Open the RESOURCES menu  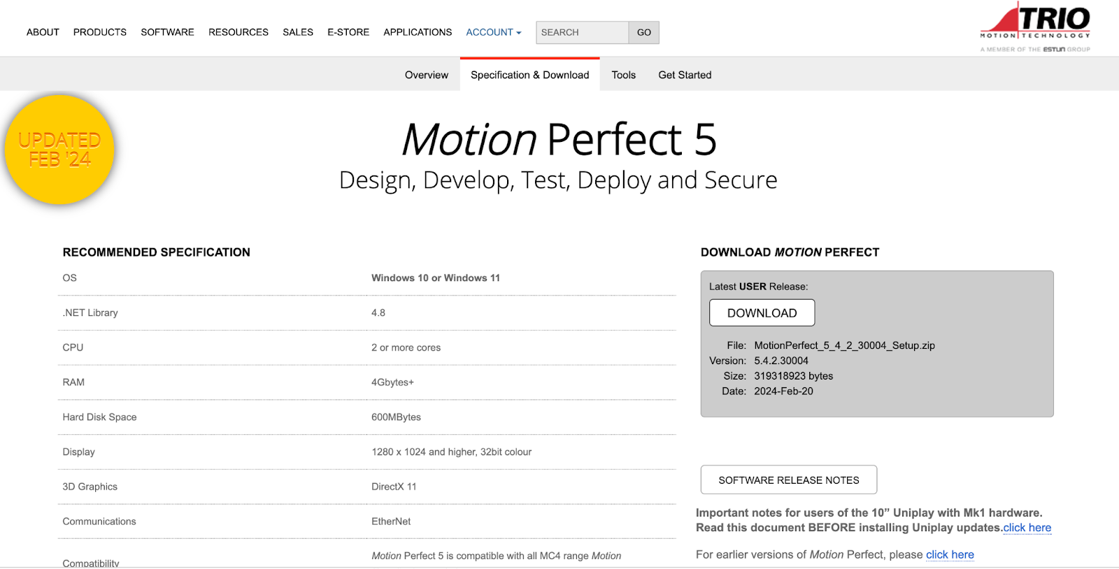pyautogui.click(x=238, y=32)
